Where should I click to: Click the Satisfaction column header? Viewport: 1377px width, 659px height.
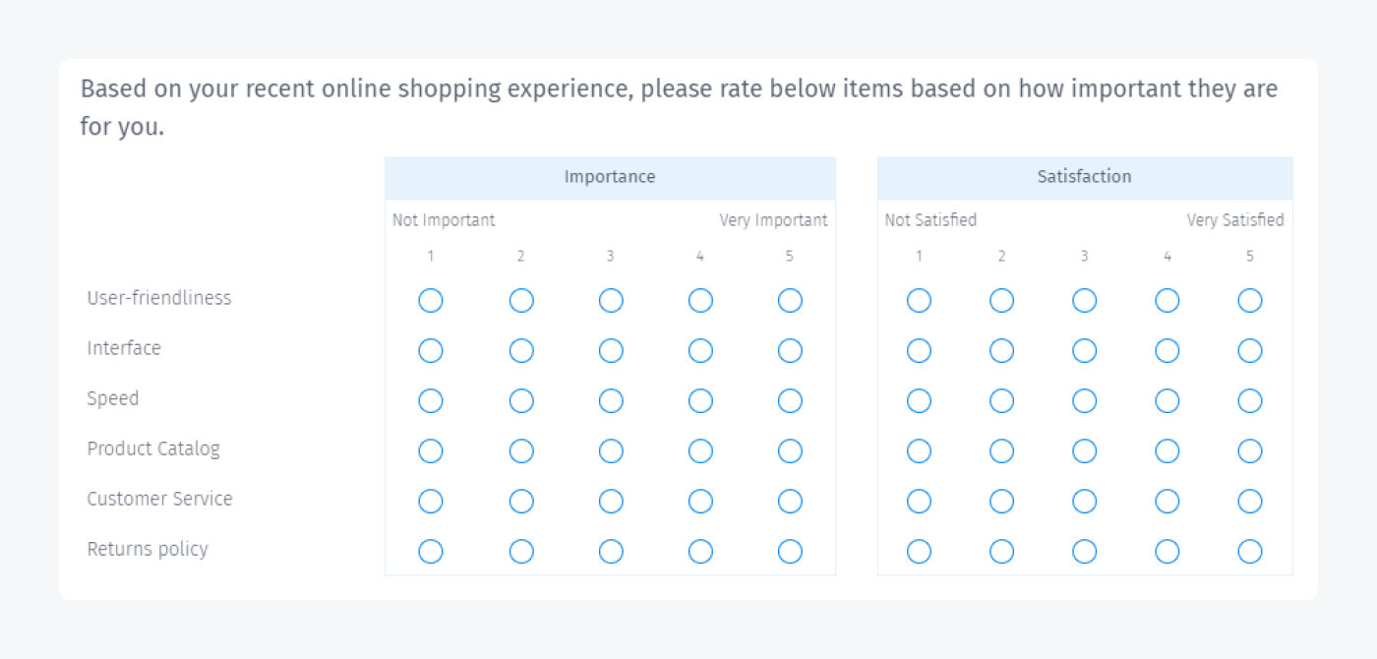1085,178
